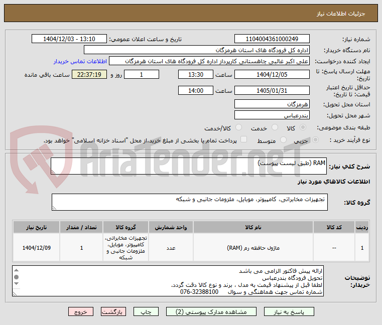Click the remaining time field 22:37:19

89,75
